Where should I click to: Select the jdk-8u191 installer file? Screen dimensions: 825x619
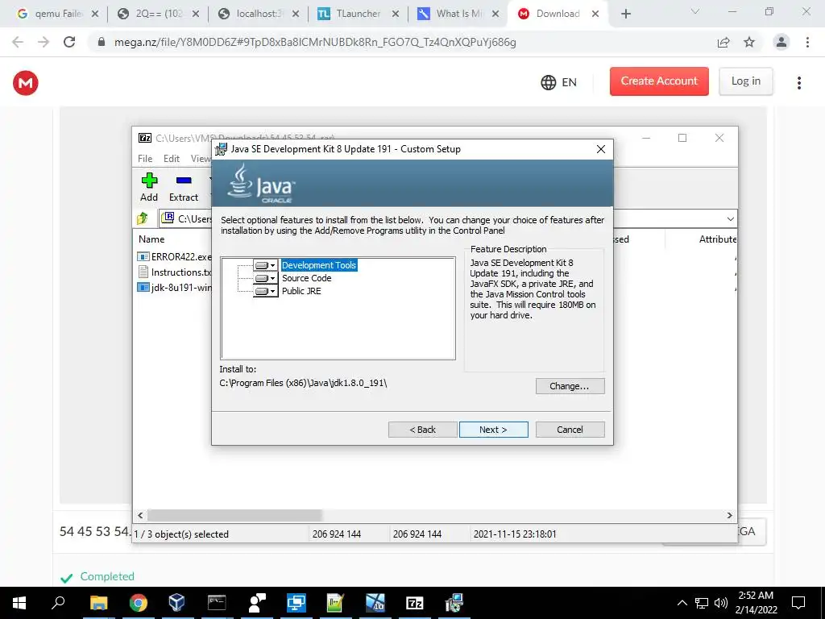coord(174,288)
